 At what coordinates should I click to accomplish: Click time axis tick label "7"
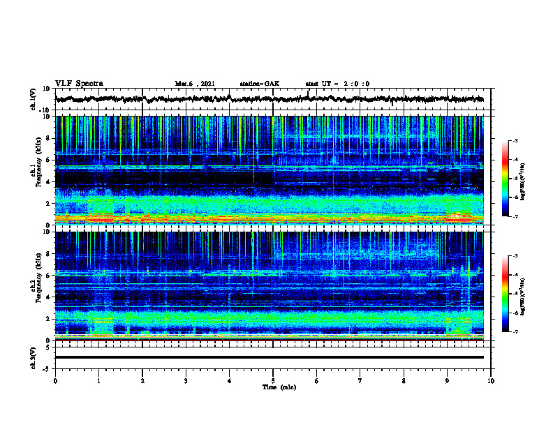[x=360, y=381]
